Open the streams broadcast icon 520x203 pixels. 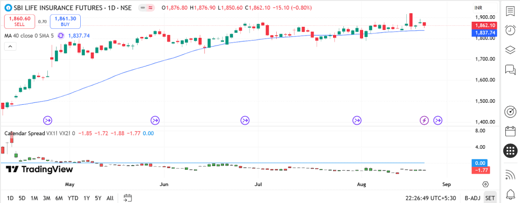click(510, 174)
